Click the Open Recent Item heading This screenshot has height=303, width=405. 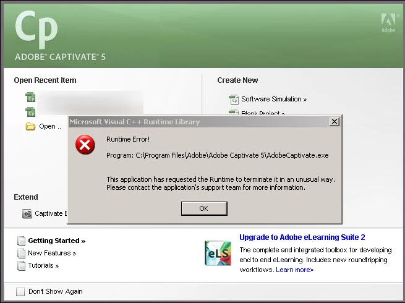[45, 80]
